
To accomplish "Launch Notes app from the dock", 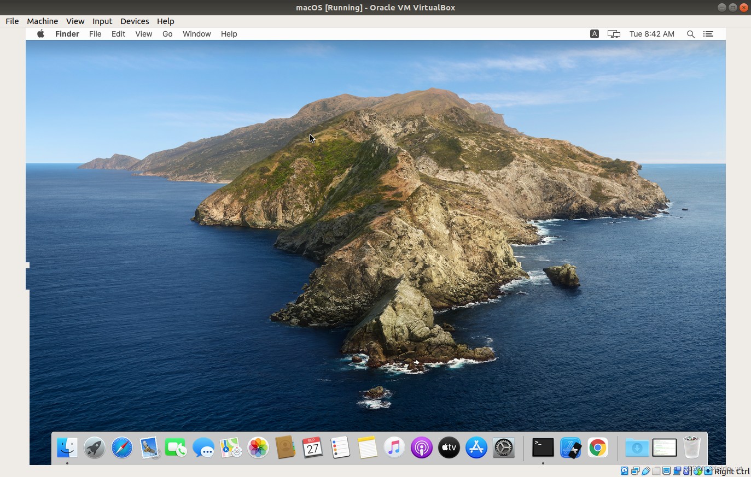I will (x=367, y=448).
